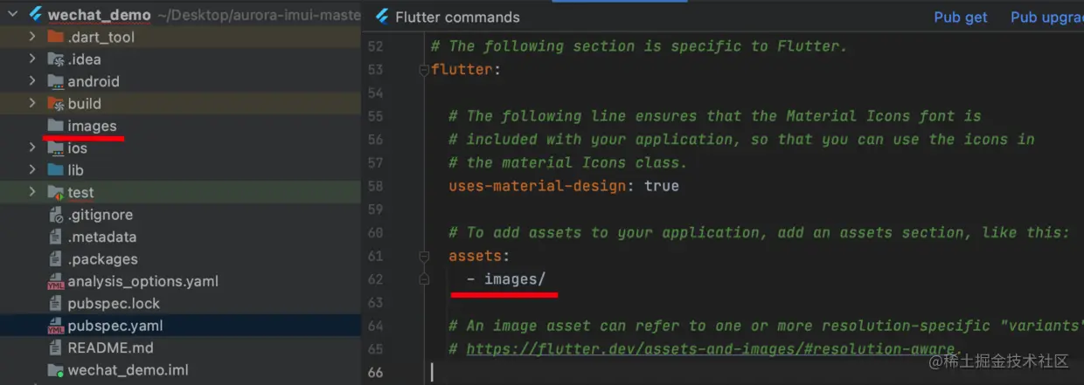Open pubspec.lock file
The height and width of the screenshot is (385, 1084).
pyautogui.click(x=114, y=304)
